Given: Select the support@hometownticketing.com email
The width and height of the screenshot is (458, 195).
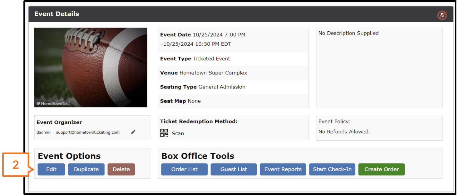Looking at the screenshot, I should (x=88, y=132).
